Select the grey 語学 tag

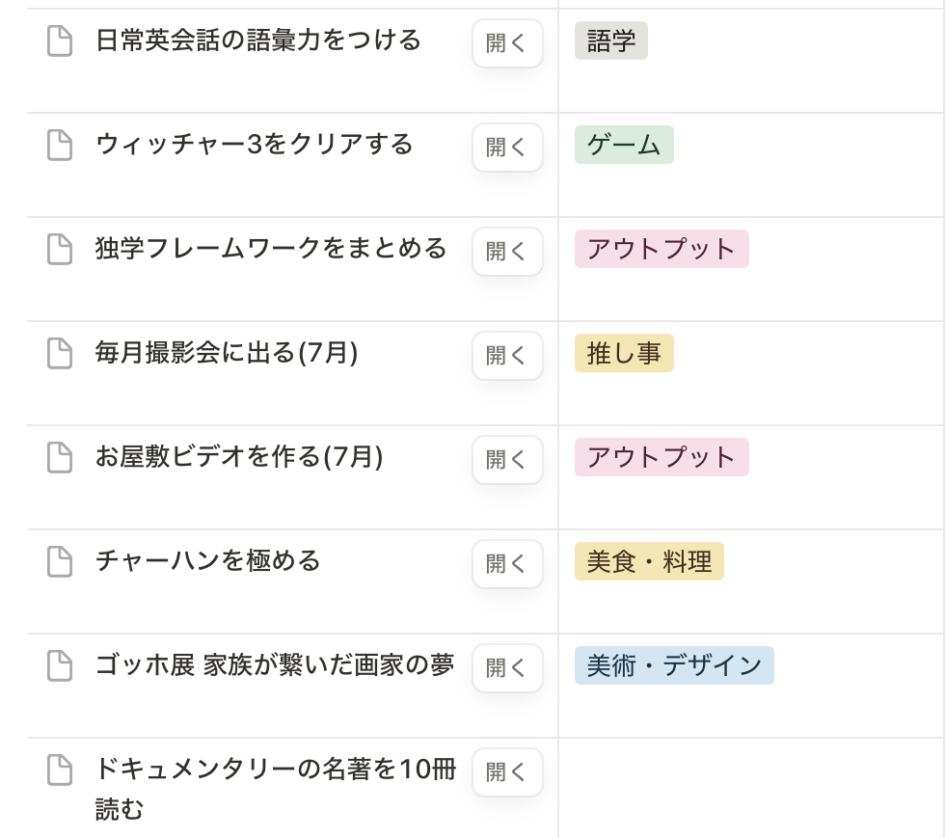click(611, 41)
